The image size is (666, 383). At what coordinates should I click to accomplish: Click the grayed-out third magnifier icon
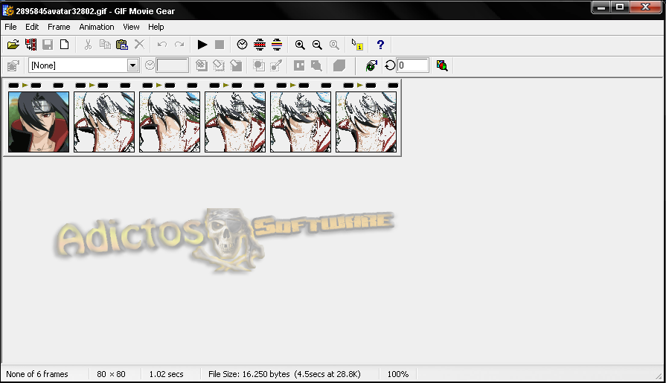pos(334,45)
